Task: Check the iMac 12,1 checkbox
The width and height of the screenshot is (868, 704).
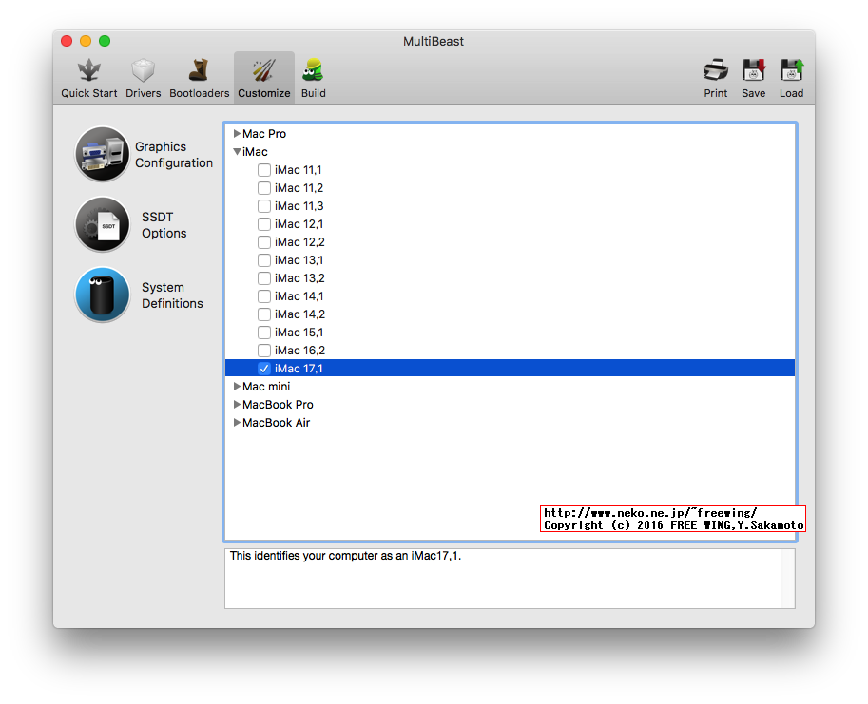Action: click(264, 224)
